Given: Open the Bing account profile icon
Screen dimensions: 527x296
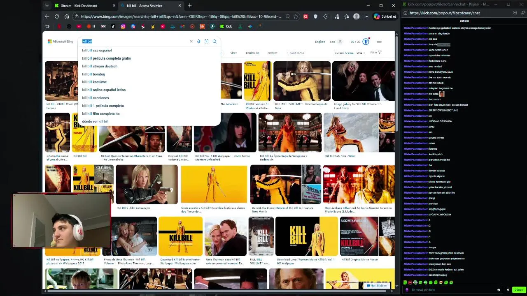Looking at the screenshot, I should [x=340, y=42].
